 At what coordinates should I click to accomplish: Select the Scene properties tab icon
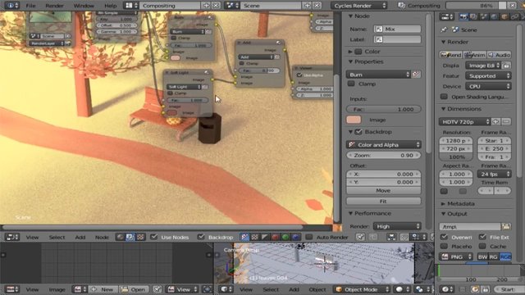coord(484,16)
